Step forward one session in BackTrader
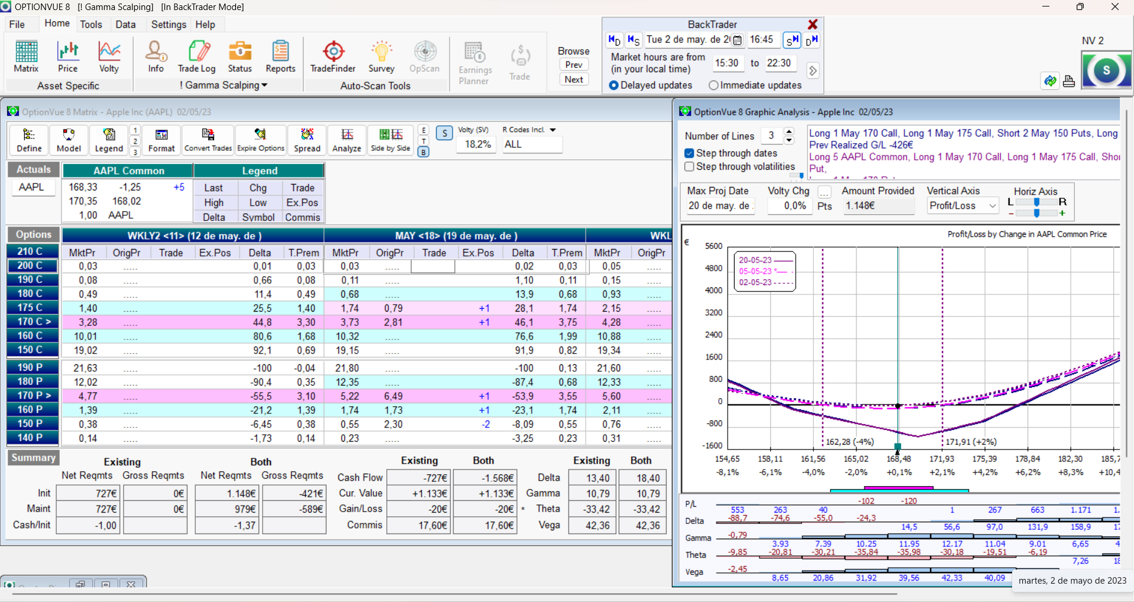This screenshot has width=1134, height=602. click(x=792, y=40)
